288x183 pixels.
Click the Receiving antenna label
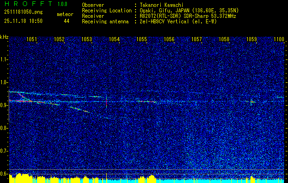[105, 22]
